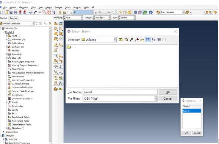This screenshot has width=219, height=144.
Task: Open the Part defaults color dropdown
Action: [x=183, y=12]
